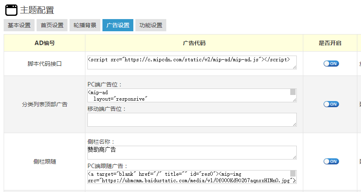Image resolution: width=361 pixels, height=192 pixels.
Task: Toggle the 脚本代码接口 ON switch
Action: click(331, 64)
